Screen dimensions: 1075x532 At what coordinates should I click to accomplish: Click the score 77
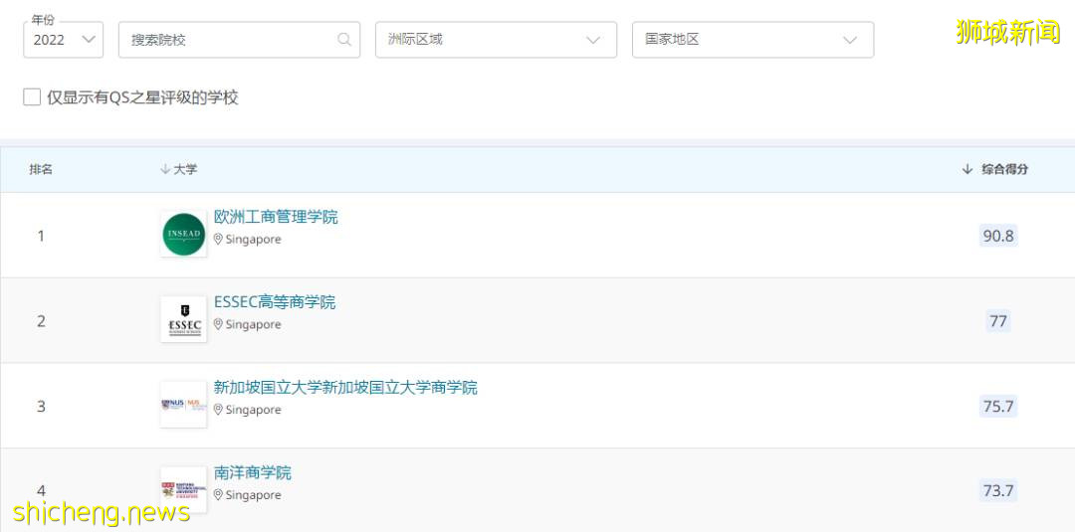[x=998, y=321]
